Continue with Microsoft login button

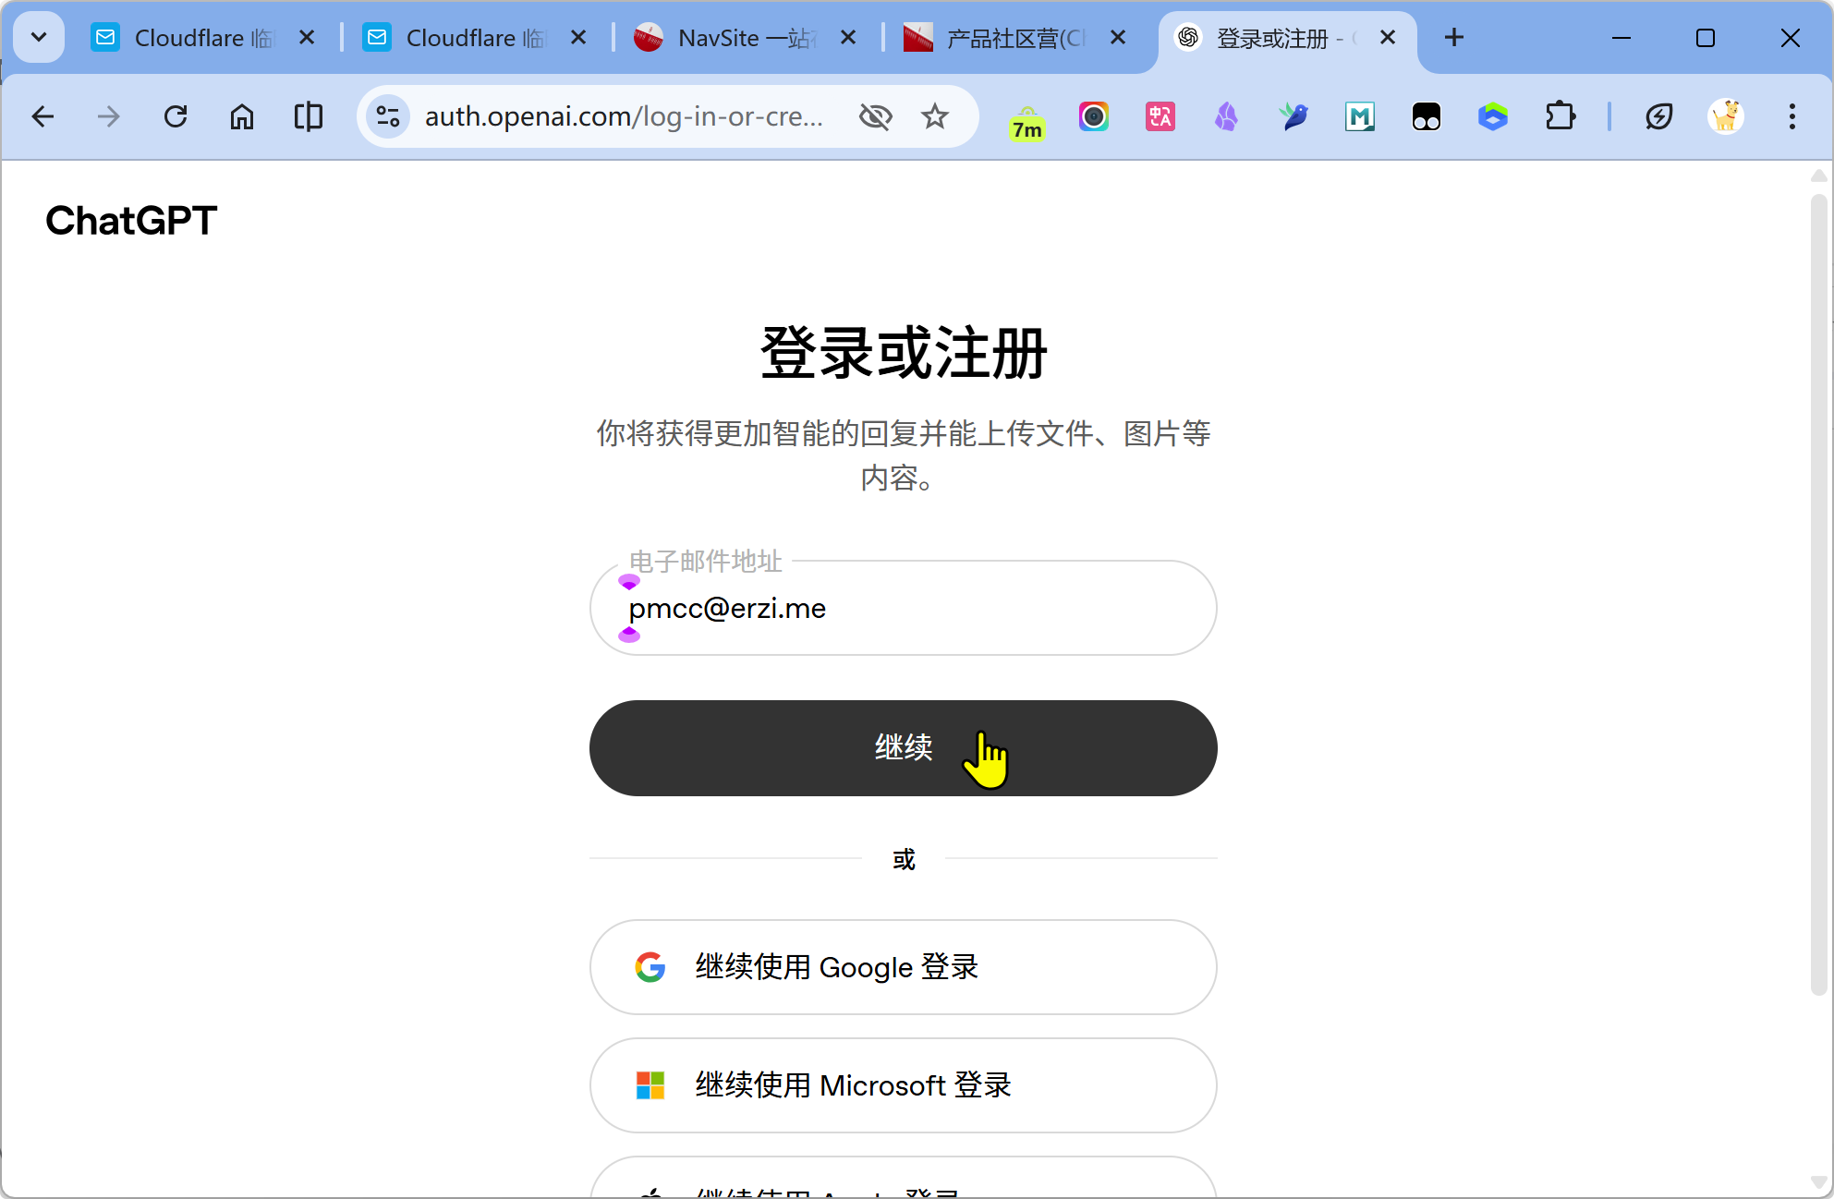point(903,1084)
